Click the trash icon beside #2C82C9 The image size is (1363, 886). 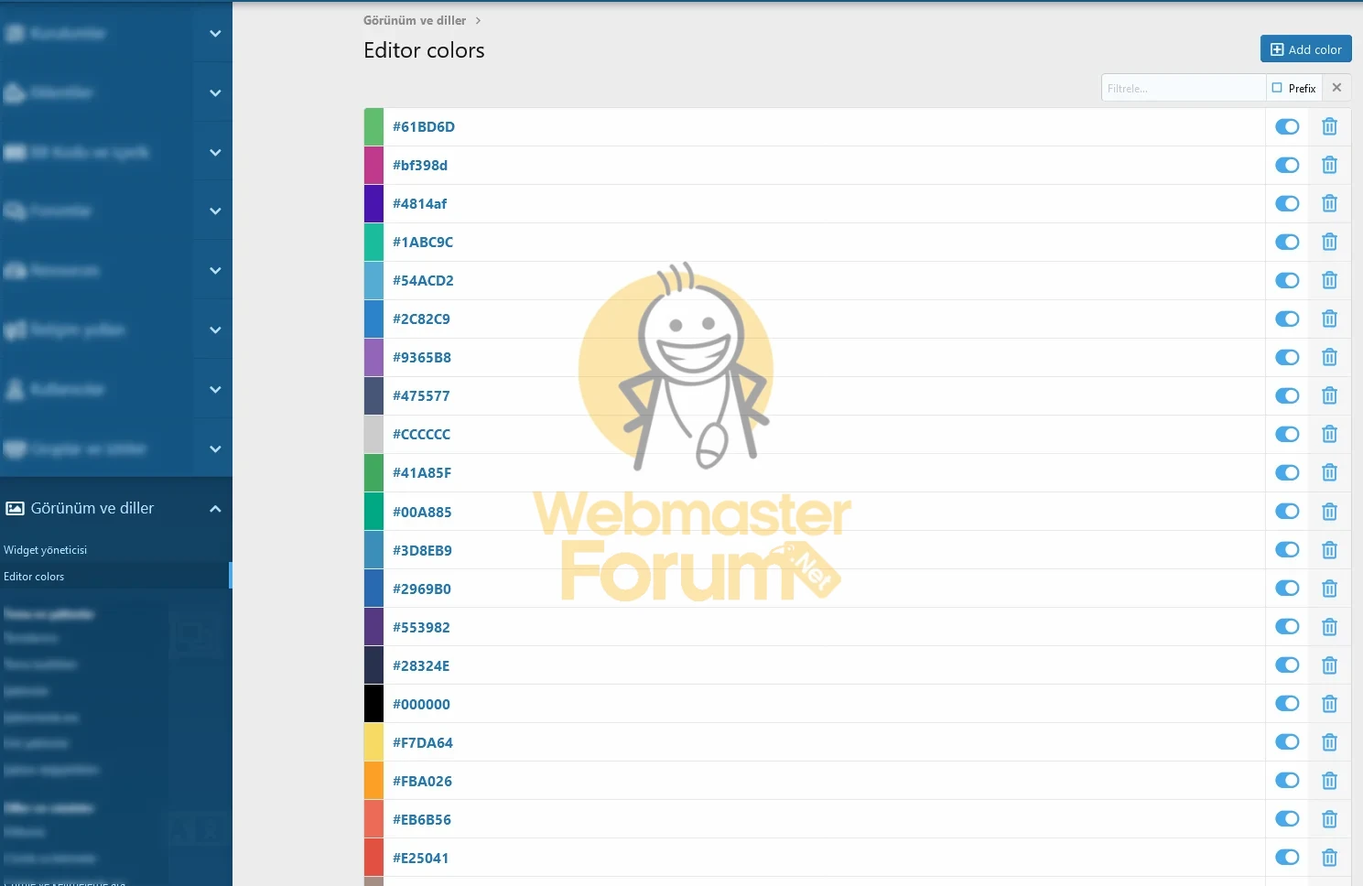tap(1329, 319)
